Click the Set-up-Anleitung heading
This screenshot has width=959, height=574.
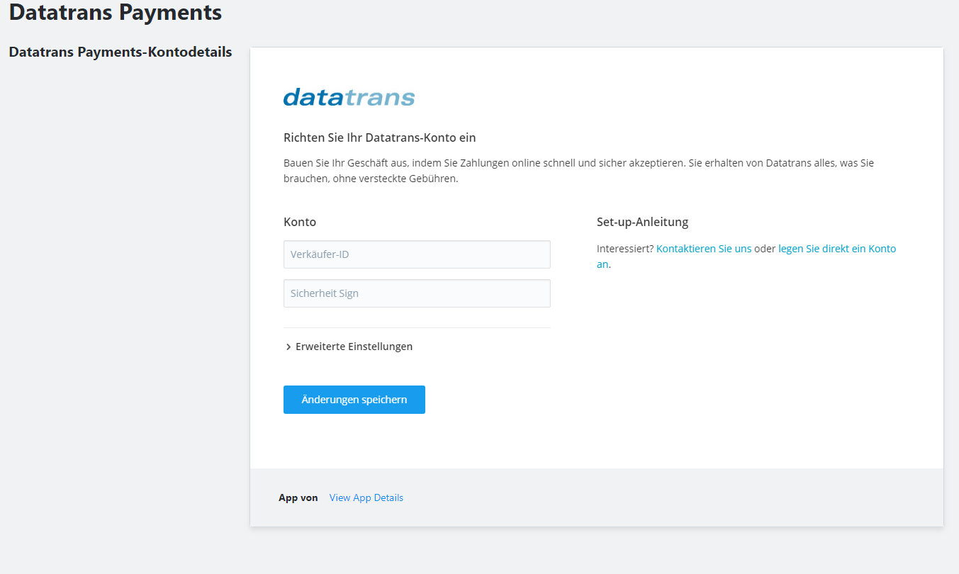[642, 222]
